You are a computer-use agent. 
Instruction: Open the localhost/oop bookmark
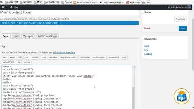pos(85,2)
